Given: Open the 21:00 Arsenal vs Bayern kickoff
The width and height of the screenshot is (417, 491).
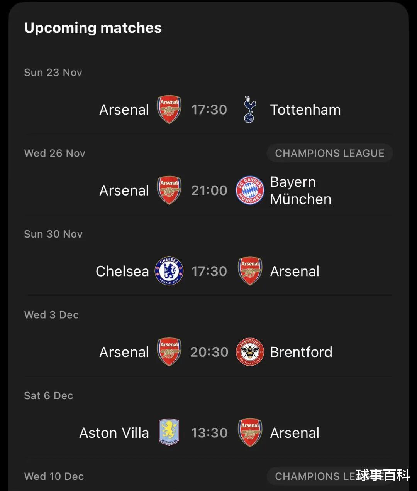Looking at the screenshot, I should (x=209, y=191).
